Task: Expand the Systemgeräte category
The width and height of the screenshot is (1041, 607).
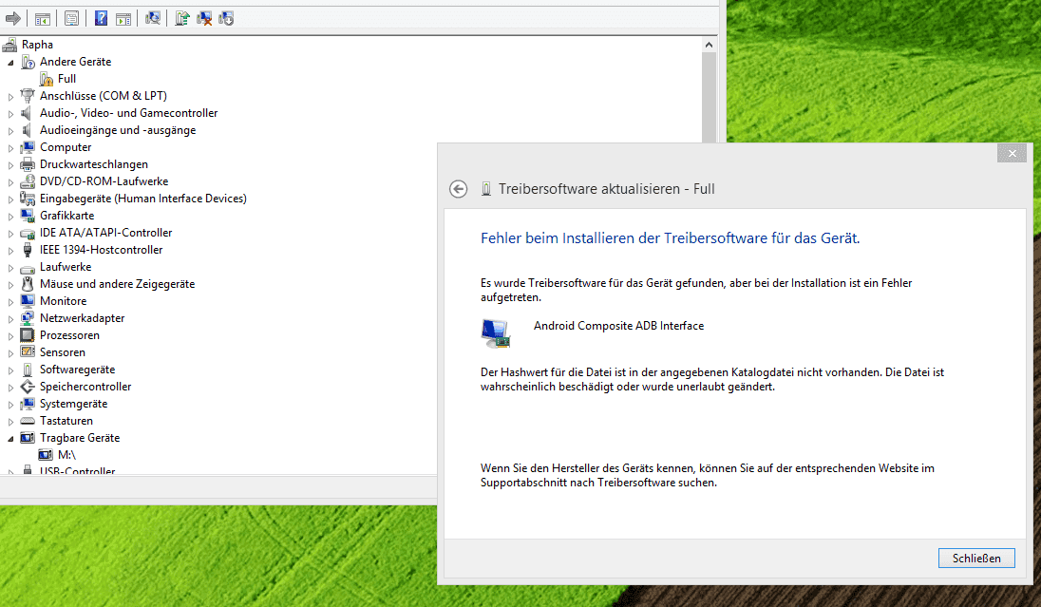Action: pos(10,405)
